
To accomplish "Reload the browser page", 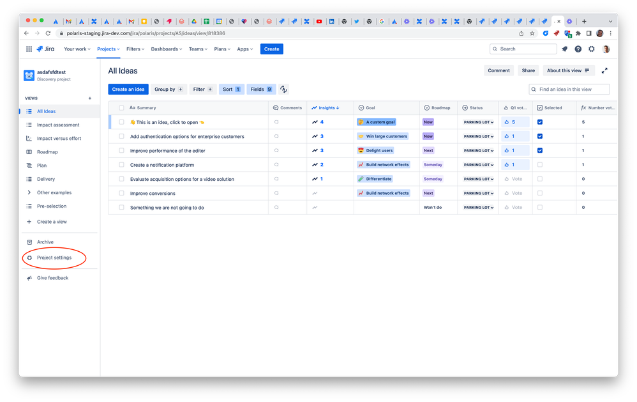I will [48, 33].
